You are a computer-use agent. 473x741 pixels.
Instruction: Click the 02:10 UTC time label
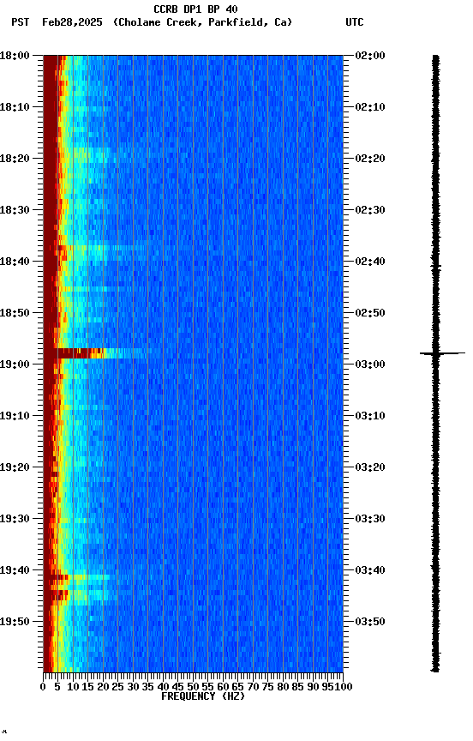coord(370,107)
